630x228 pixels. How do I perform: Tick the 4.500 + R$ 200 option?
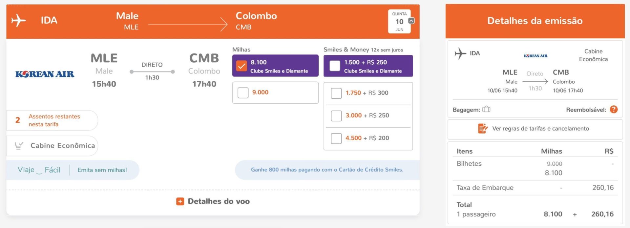(336, 138)
